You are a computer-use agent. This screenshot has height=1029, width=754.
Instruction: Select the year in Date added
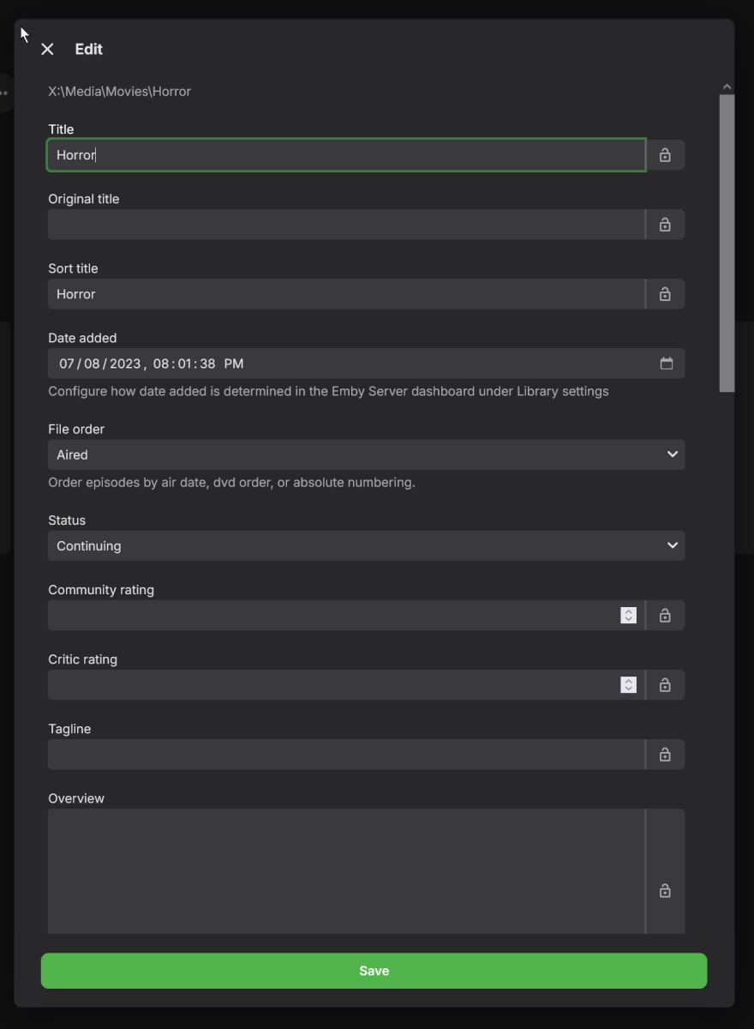point(125,364)
